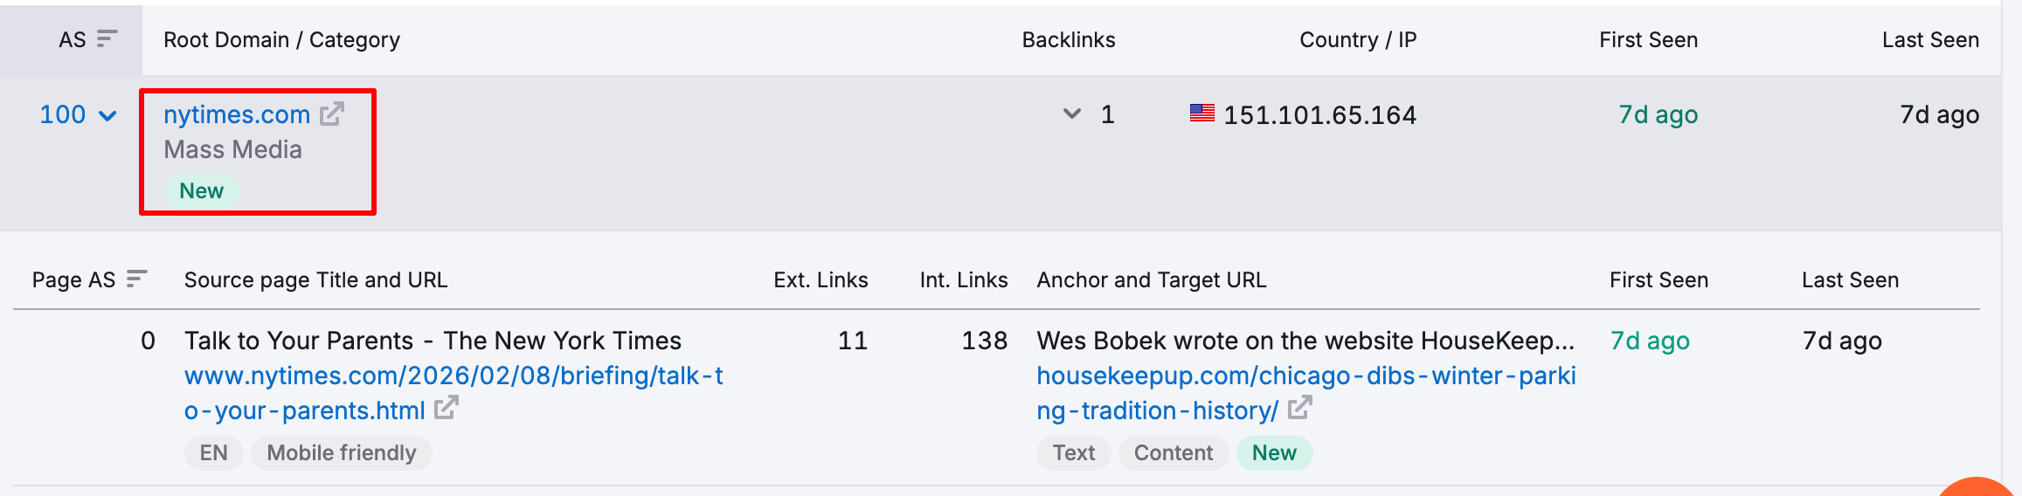2022x496 pixels.
Task: Open housekeepup target URL external link icon
Action: [1300, 408]
